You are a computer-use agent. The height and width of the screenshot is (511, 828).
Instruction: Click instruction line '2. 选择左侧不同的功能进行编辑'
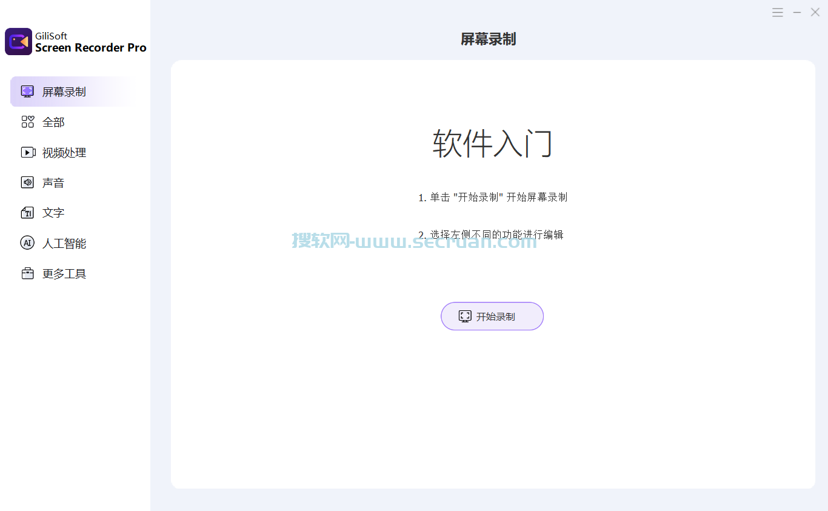point(491,235)
